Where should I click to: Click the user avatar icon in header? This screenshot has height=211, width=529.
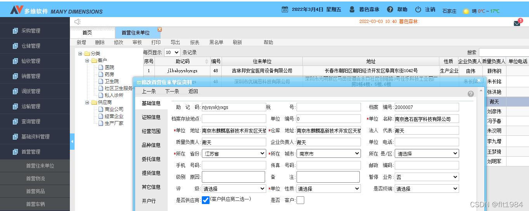click(352, 9)
